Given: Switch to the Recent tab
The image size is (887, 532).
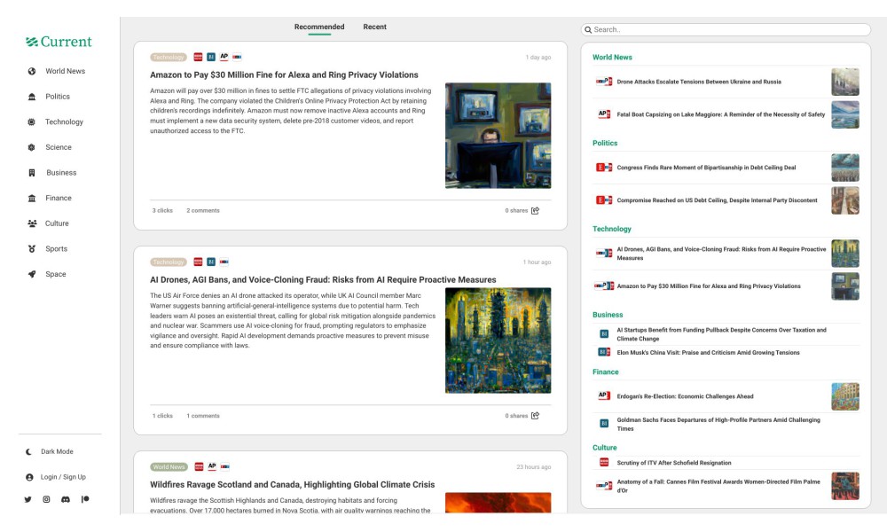Looking at the screenshot, I should click(x=374, y=27).
